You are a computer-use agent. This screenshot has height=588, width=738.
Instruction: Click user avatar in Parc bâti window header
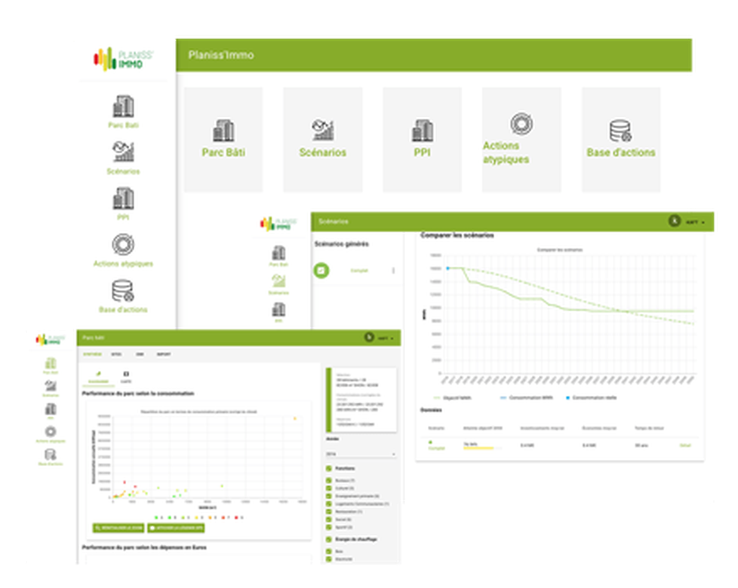point(370,338)
